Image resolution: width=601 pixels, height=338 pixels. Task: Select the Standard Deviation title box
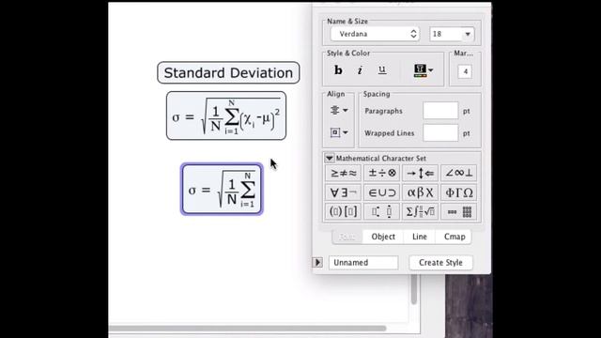(228, 72)
